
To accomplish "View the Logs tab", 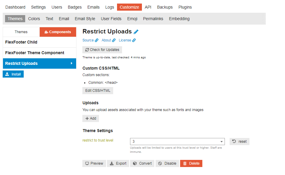I will [x=110, y=7].
